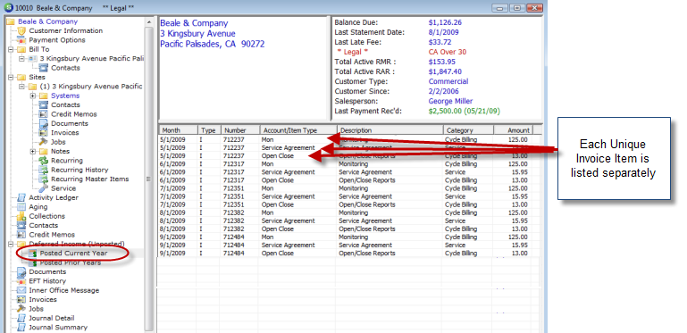The width and height of the screenshot is (687, 333).
Task: Collapse the Bill To tree node
Action: 11,49
